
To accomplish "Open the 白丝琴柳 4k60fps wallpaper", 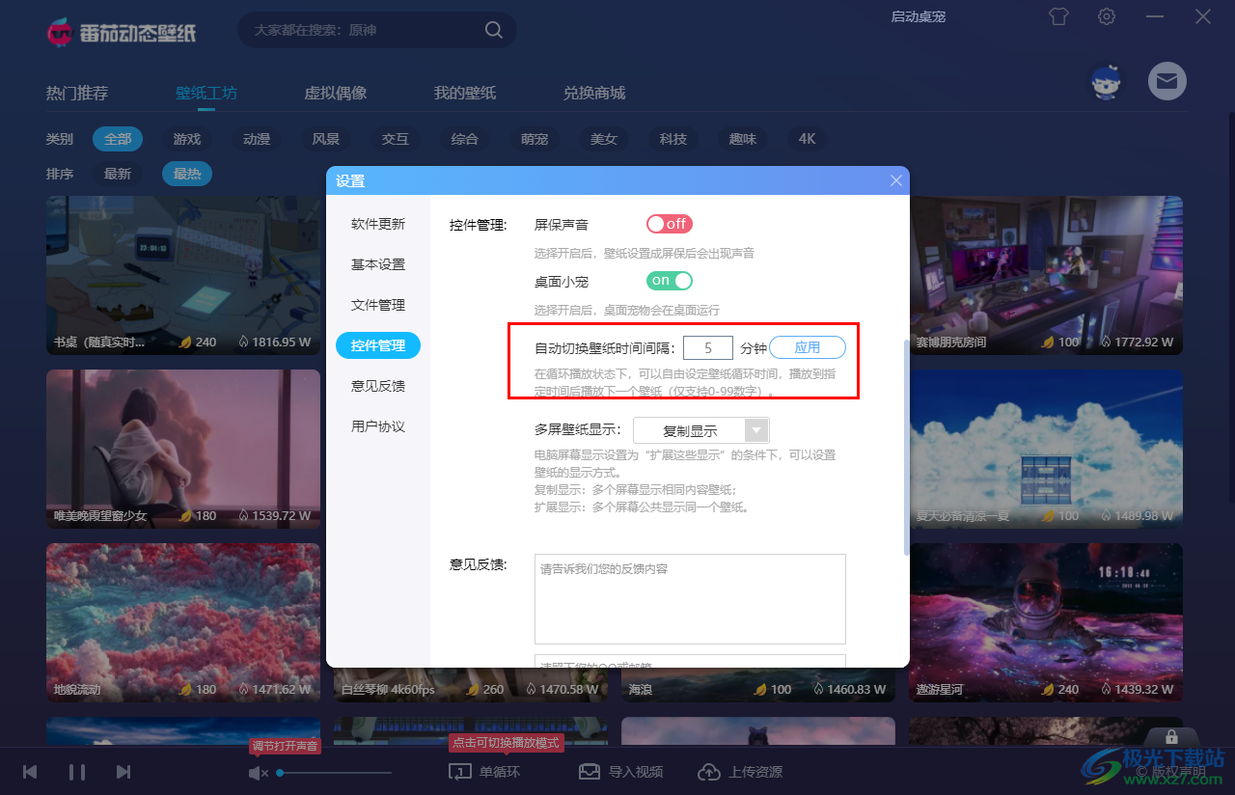I will tap(471, 685).
